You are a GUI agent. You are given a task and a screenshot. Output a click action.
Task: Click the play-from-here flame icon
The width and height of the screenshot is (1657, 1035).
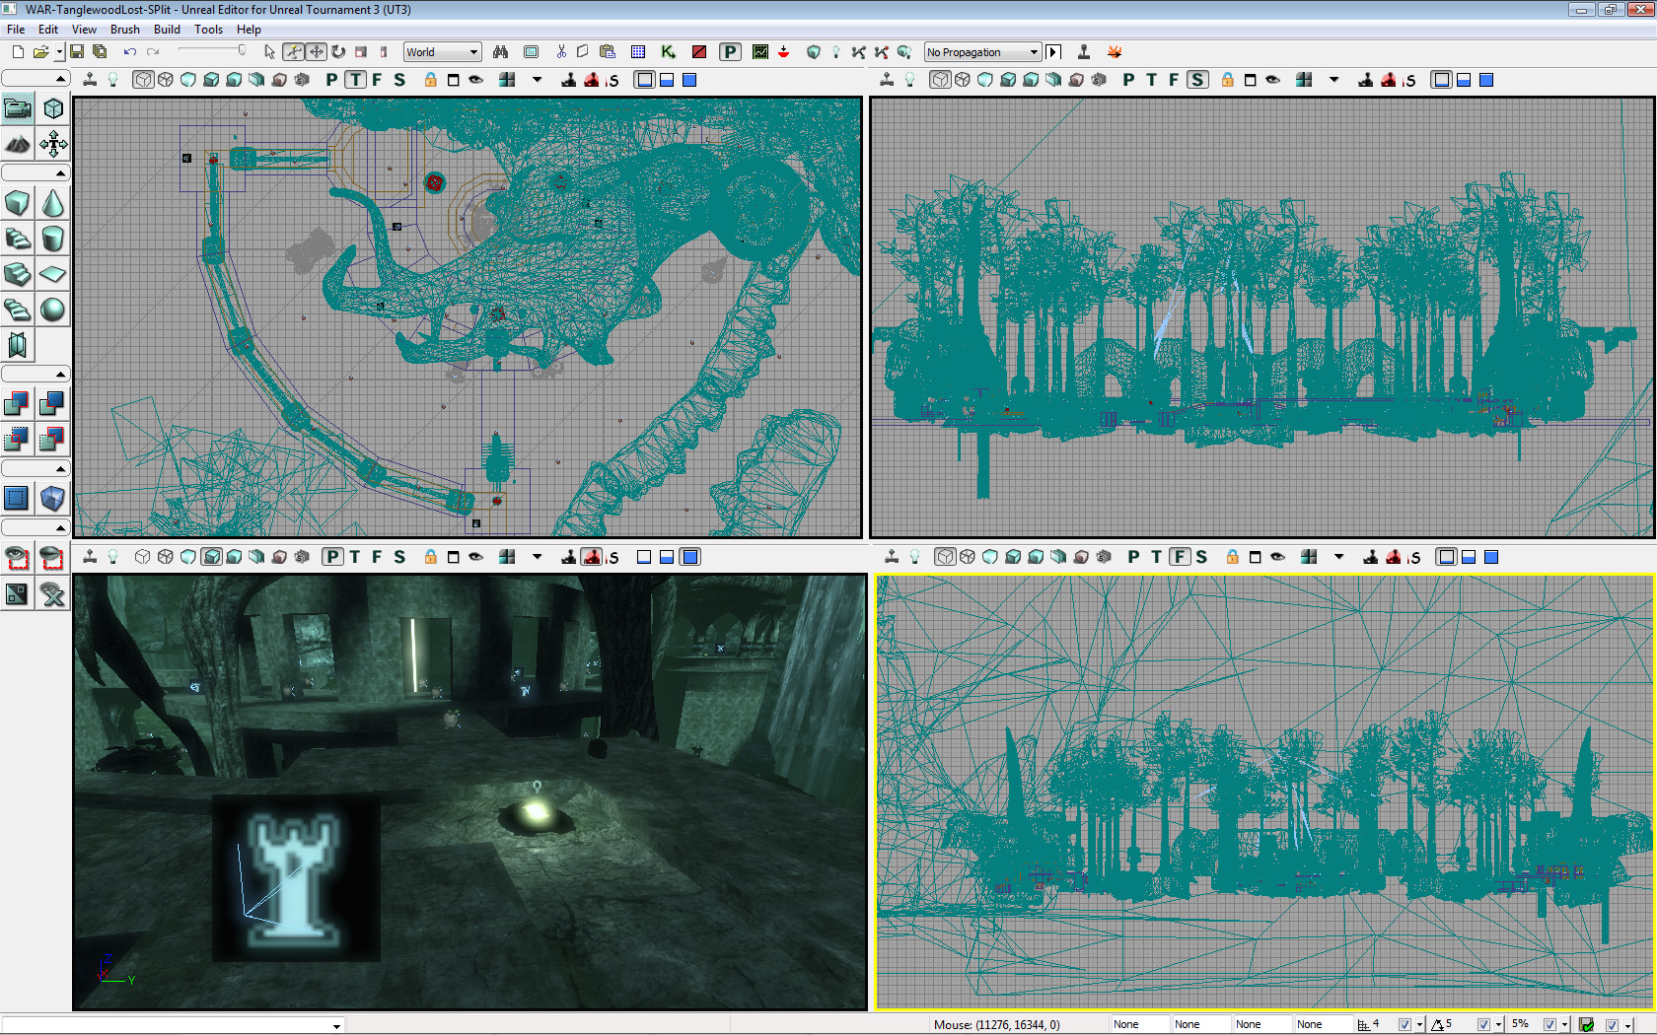click(1115, 52)
